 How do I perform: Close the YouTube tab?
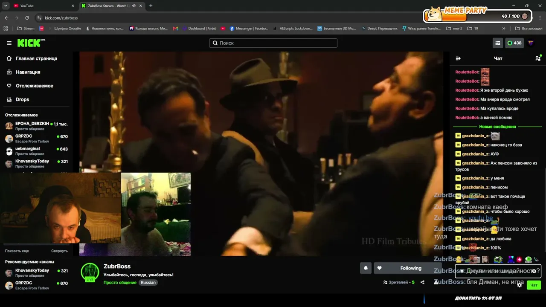tap(73, 6)
